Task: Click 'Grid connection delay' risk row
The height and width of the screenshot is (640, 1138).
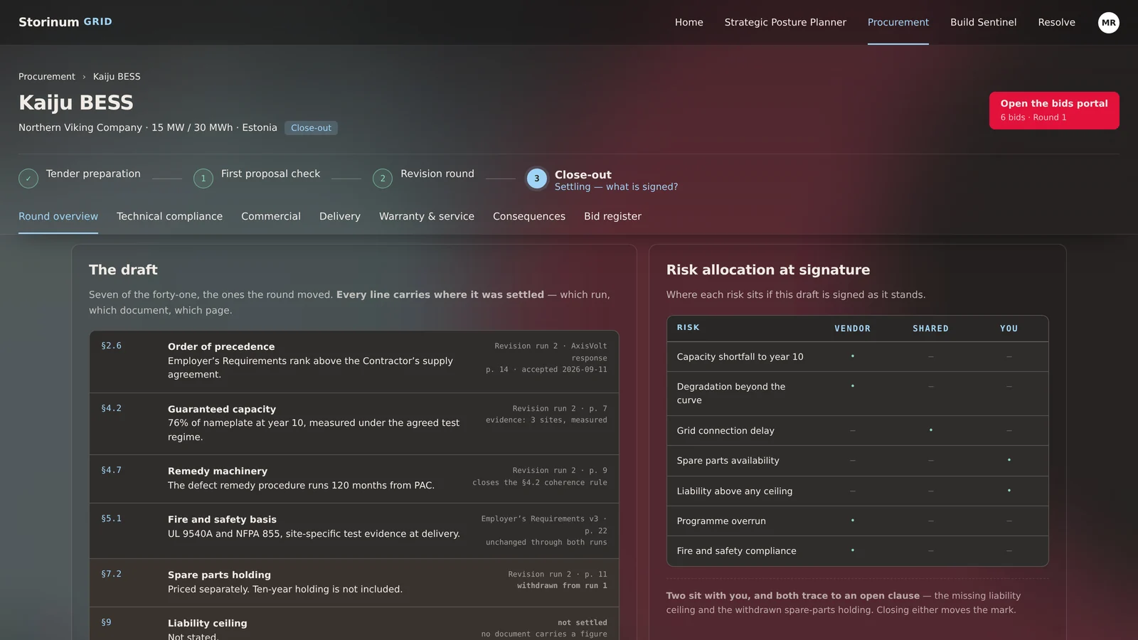Action: coord(857,431)
